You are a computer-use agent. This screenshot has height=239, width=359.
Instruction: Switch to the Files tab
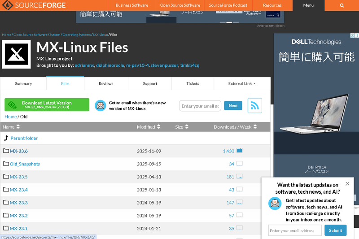point(65,83)
